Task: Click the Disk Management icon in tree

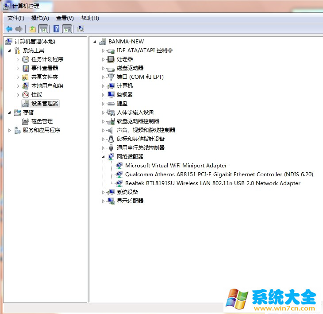Action: click(x=26, y=121)
